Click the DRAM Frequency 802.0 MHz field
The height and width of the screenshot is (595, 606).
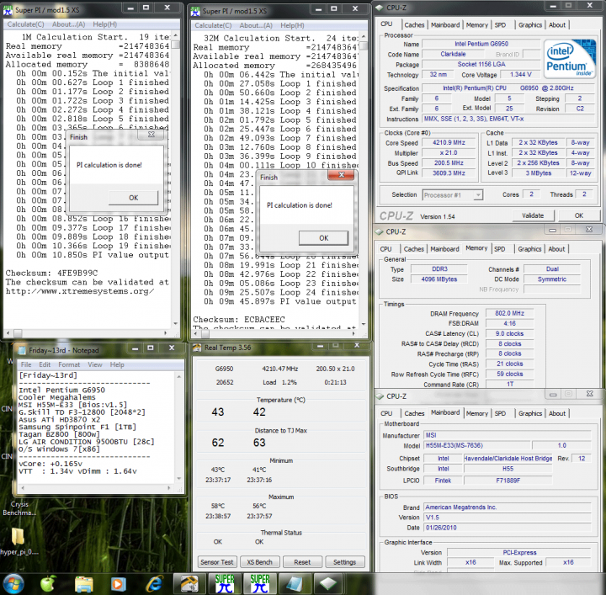coord(509,313)
